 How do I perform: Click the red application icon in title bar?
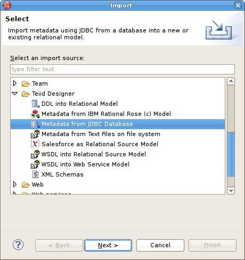[7, 5]
